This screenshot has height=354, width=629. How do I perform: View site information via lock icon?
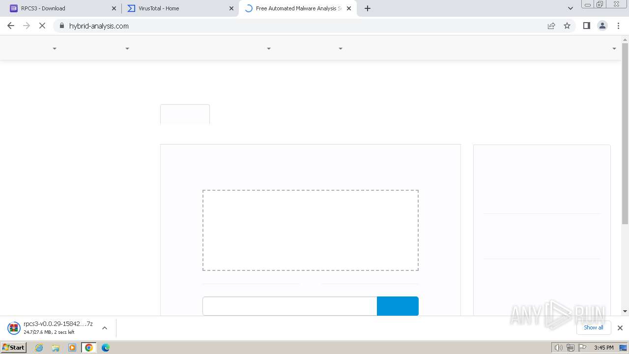click(62, 26)
